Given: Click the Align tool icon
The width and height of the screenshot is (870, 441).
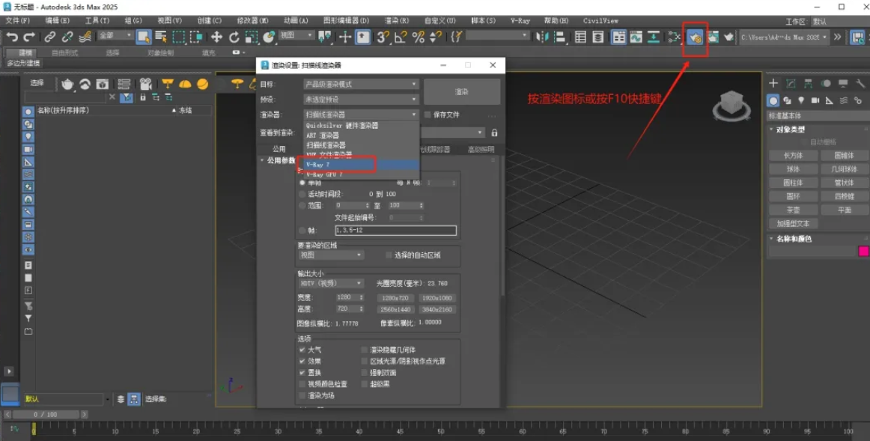Looking at the screenshot, I should [x=560, y=37].
